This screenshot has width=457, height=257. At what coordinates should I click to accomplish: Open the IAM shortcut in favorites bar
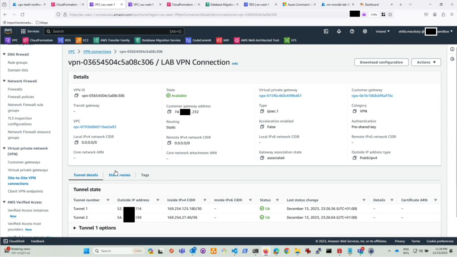click(x=223, y=40)
